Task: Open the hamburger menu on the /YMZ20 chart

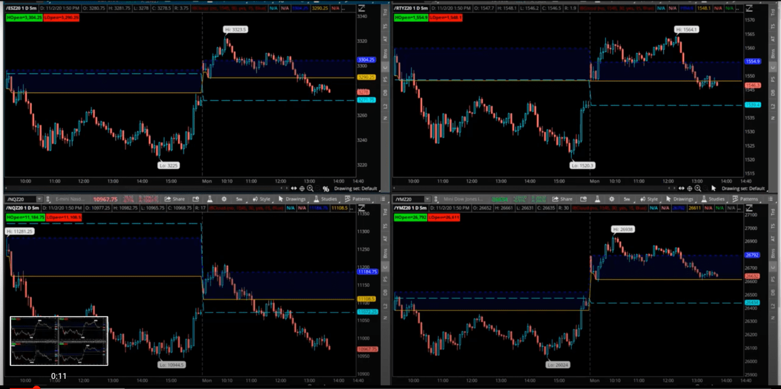Action: [x=771, y=199]
